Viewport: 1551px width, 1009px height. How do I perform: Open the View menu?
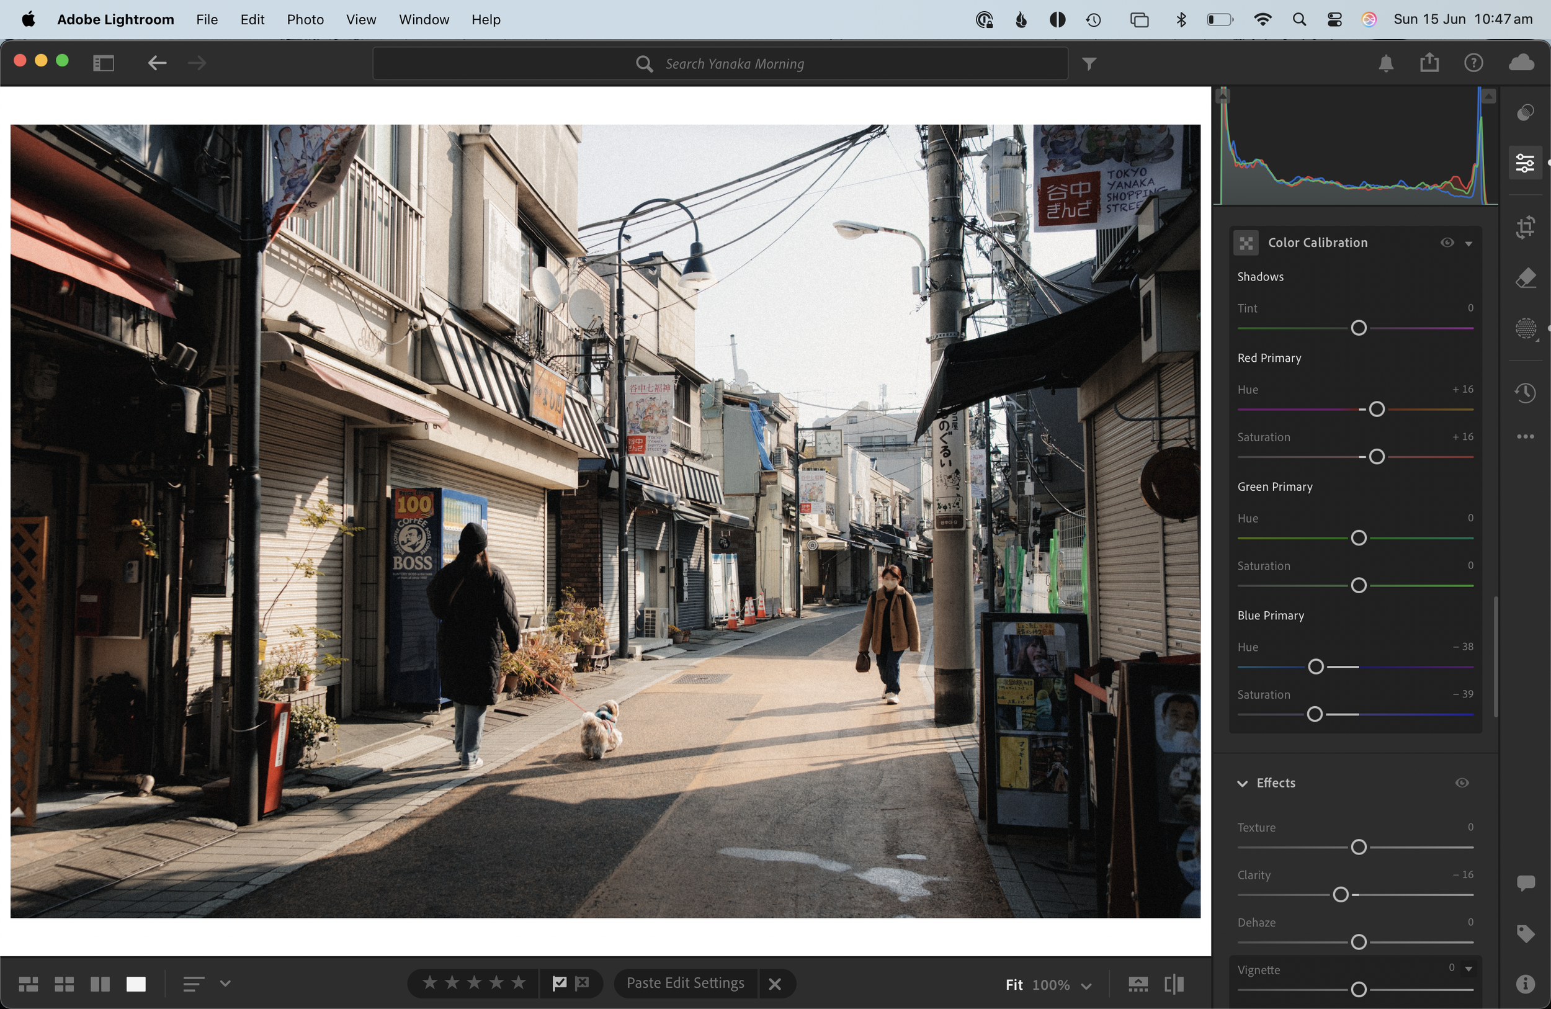[x=360, y=20]
